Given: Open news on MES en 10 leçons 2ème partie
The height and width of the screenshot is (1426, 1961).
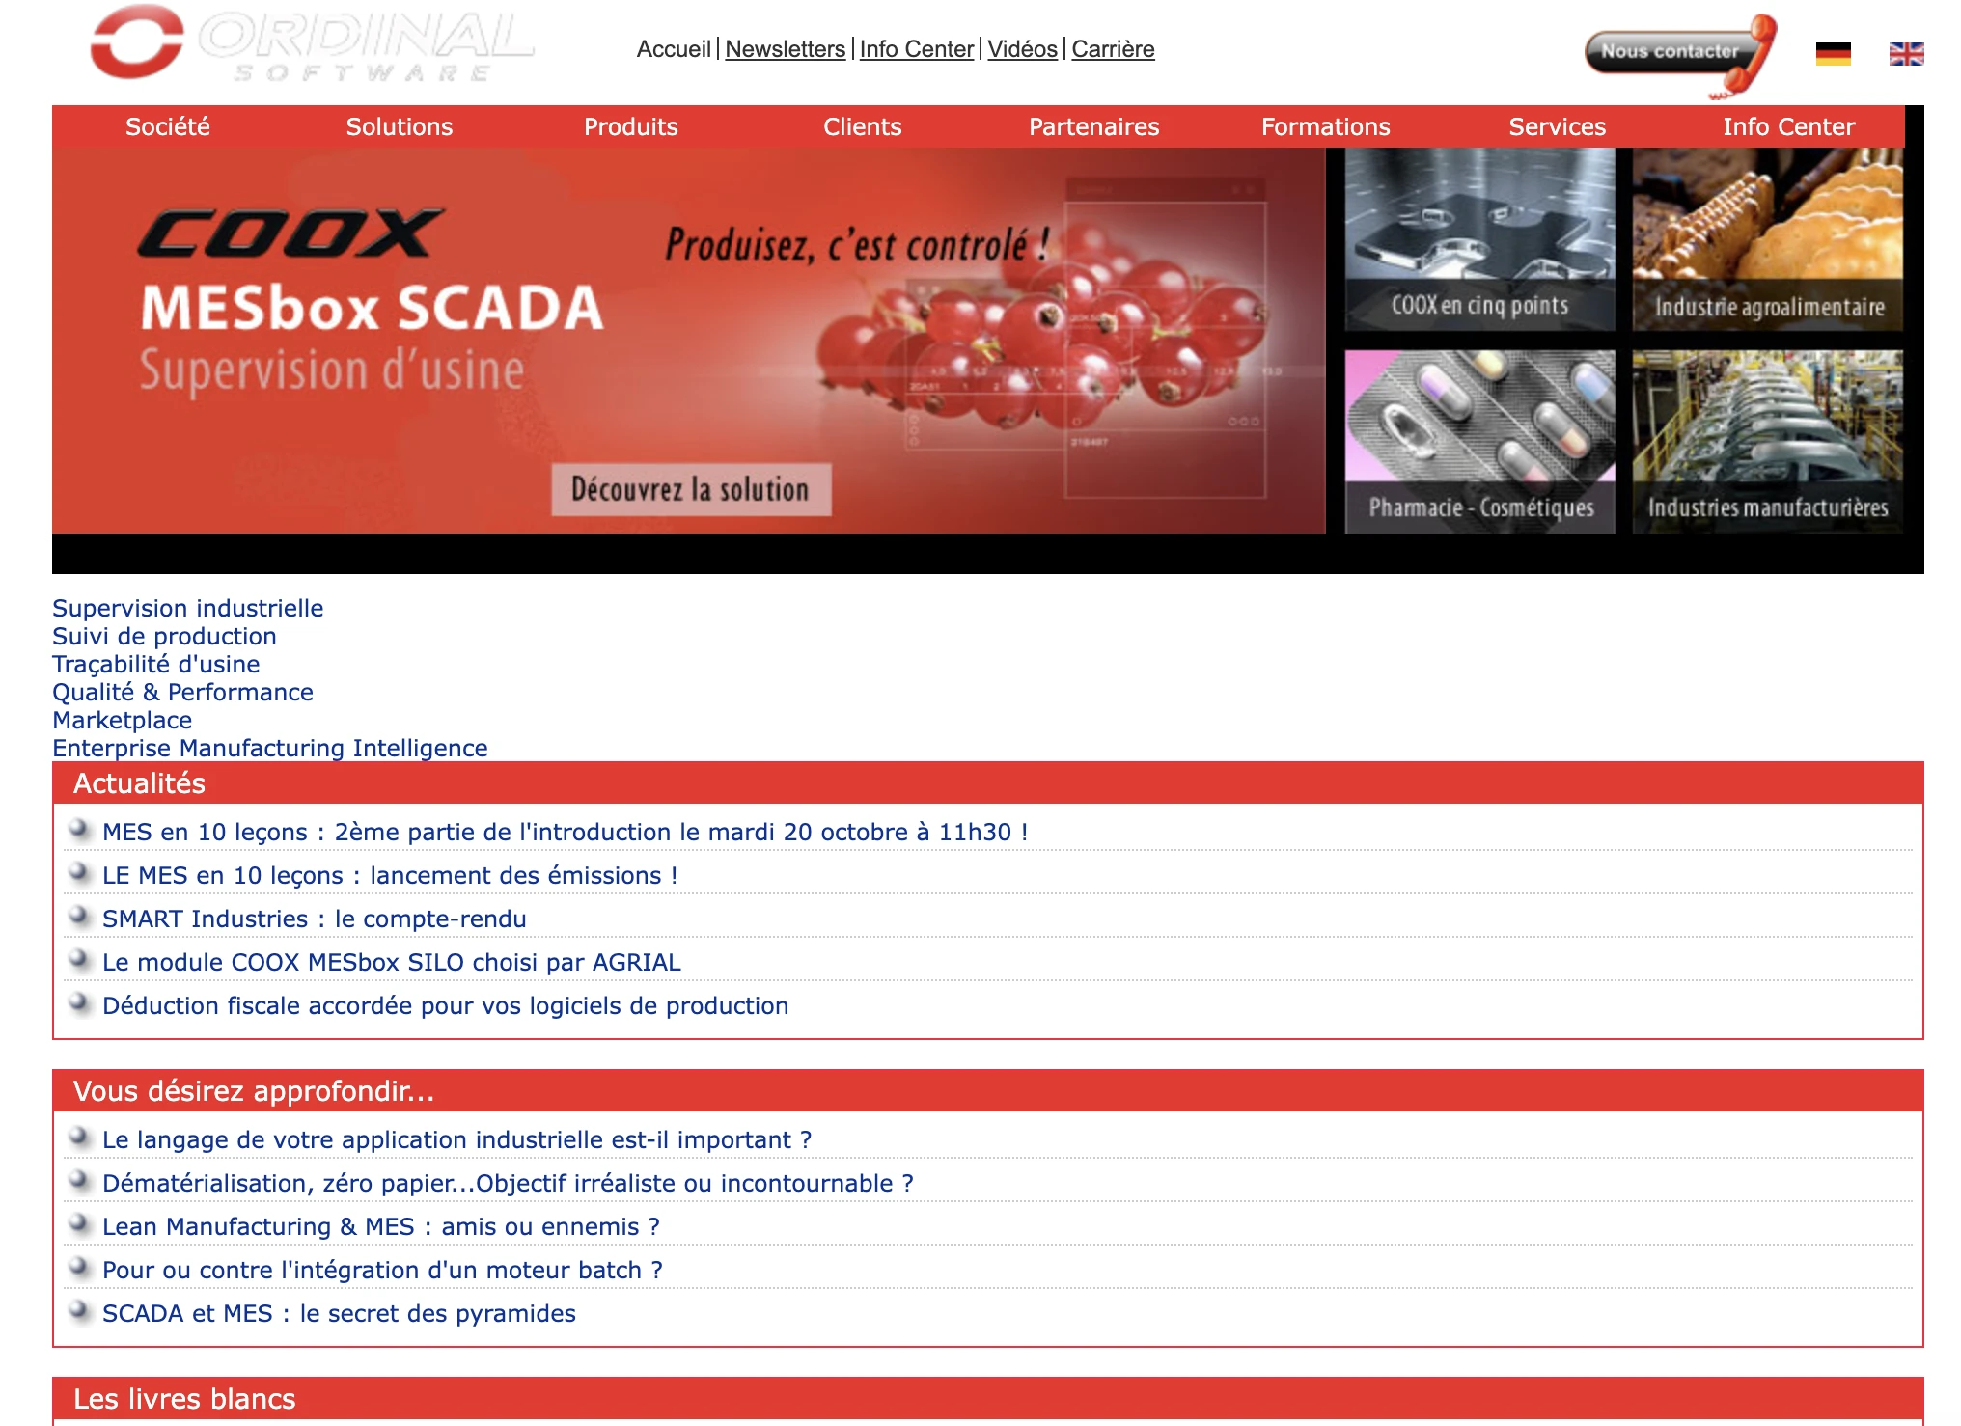Looking at the screenshot, I should 566,833.
